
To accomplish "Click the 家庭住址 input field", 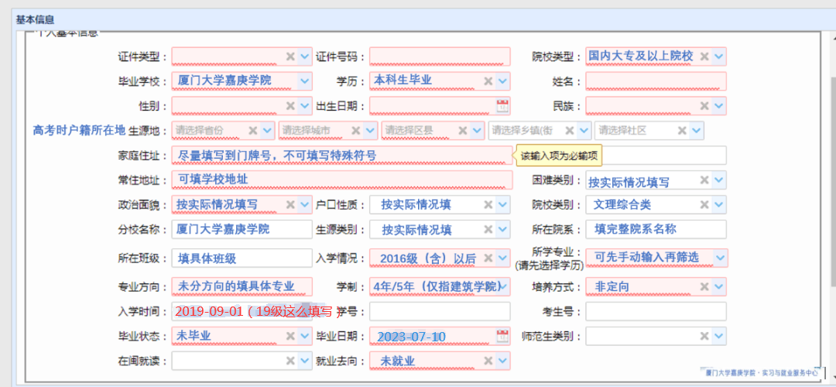I will (x=342, y=155).
